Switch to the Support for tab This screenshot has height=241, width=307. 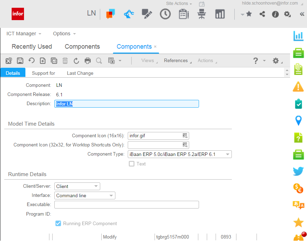(x=43, y=73)
